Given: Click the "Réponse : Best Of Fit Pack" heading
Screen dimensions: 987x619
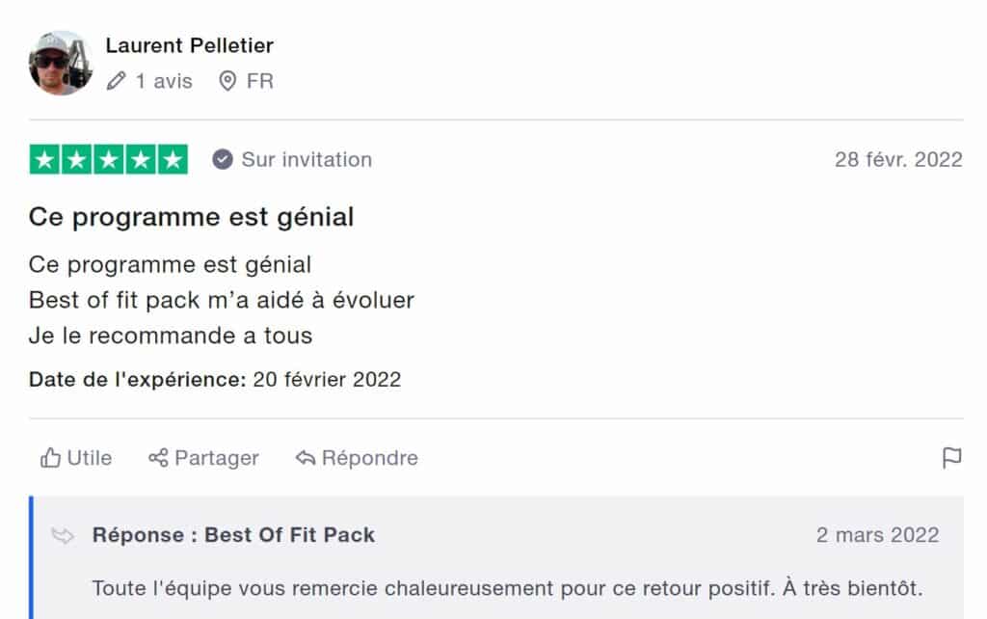Looking at the screenshot, I should [x=233, y=535].
